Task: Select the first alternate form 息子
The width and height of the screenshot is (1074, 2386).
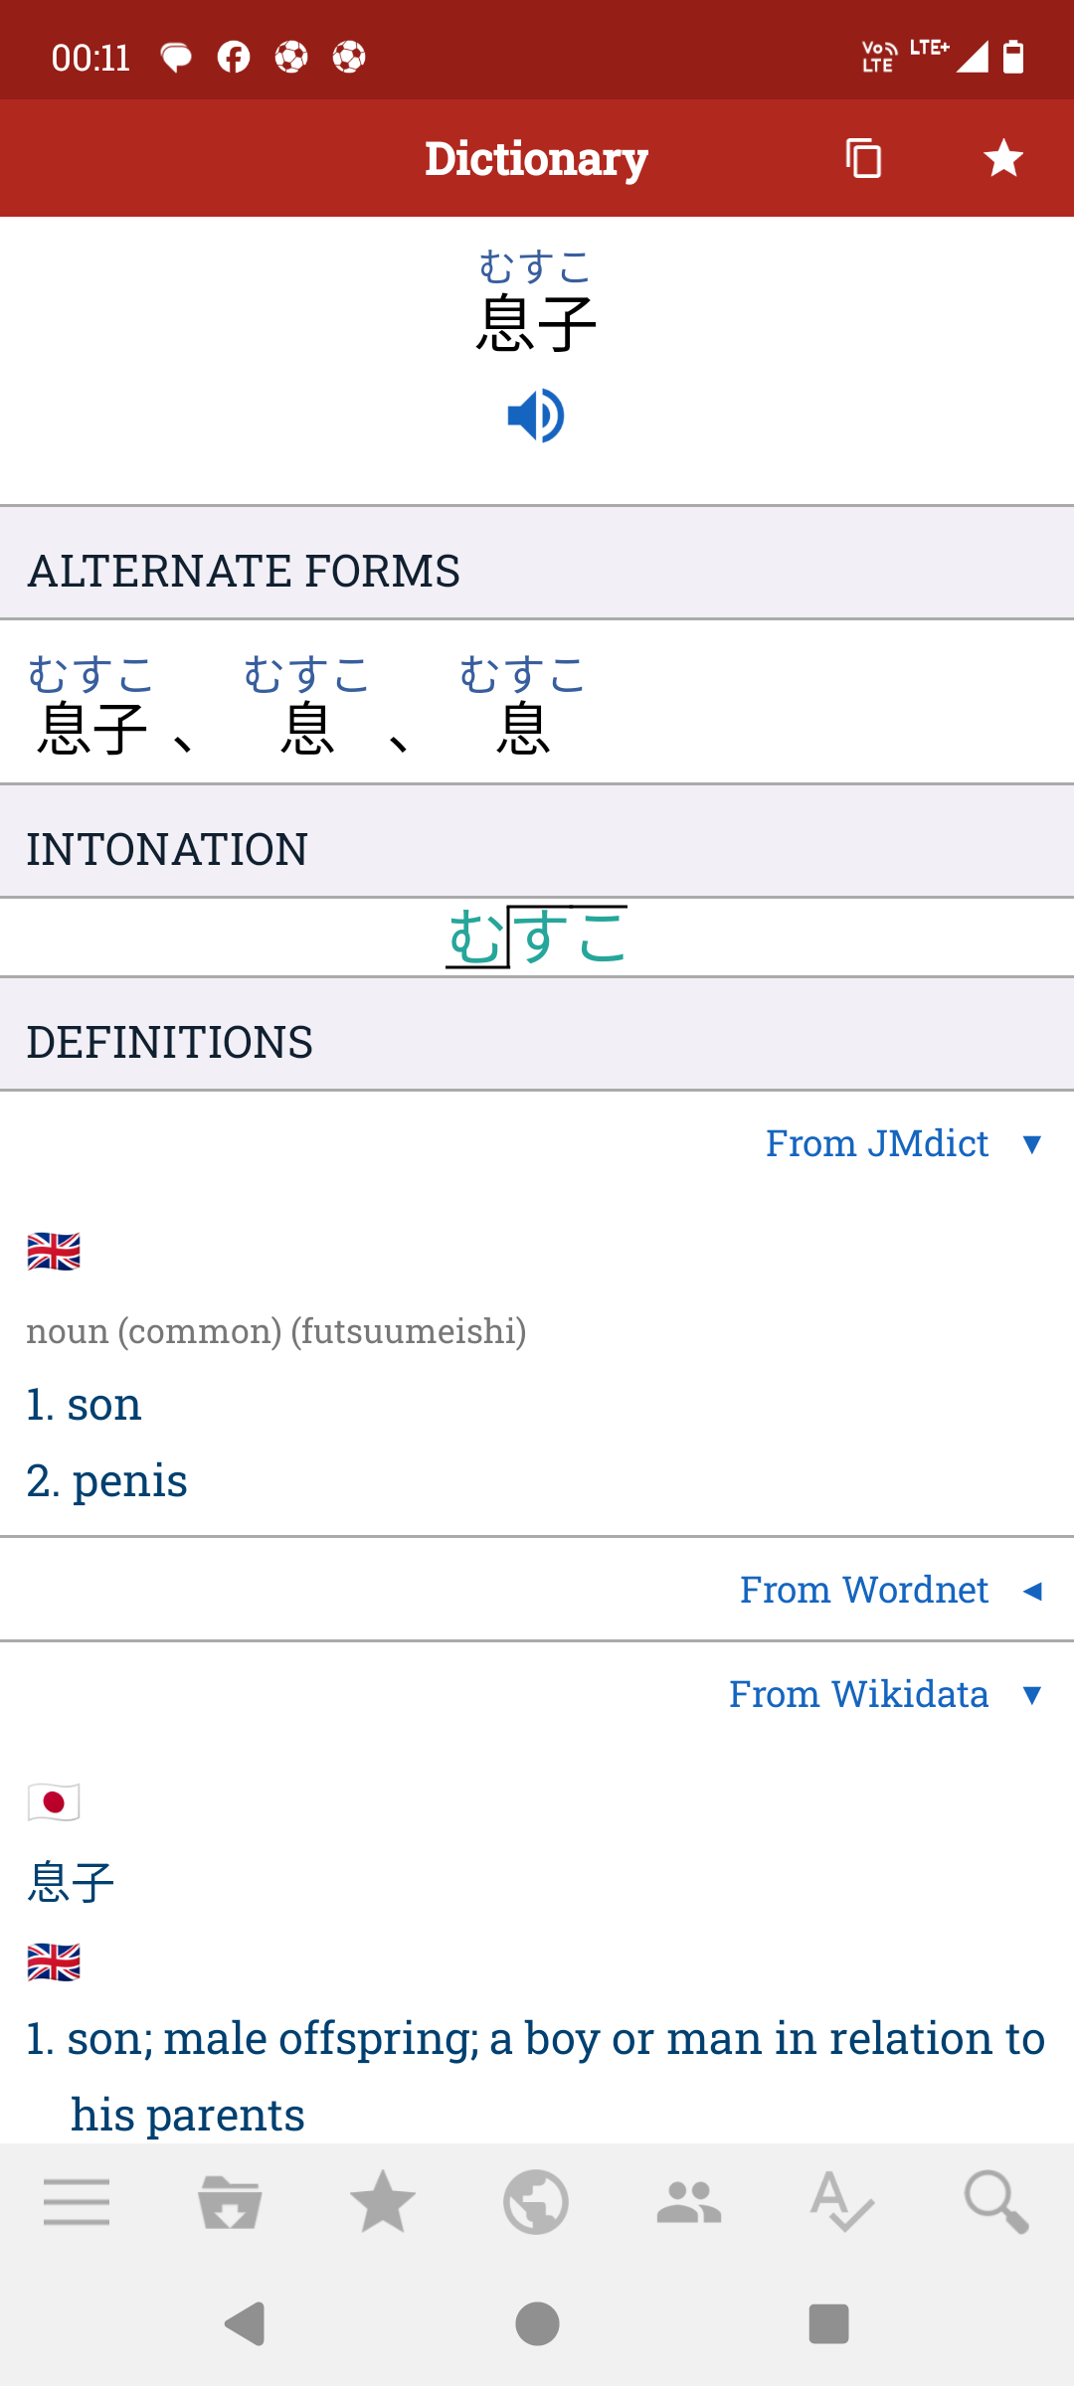Action: 91,705
